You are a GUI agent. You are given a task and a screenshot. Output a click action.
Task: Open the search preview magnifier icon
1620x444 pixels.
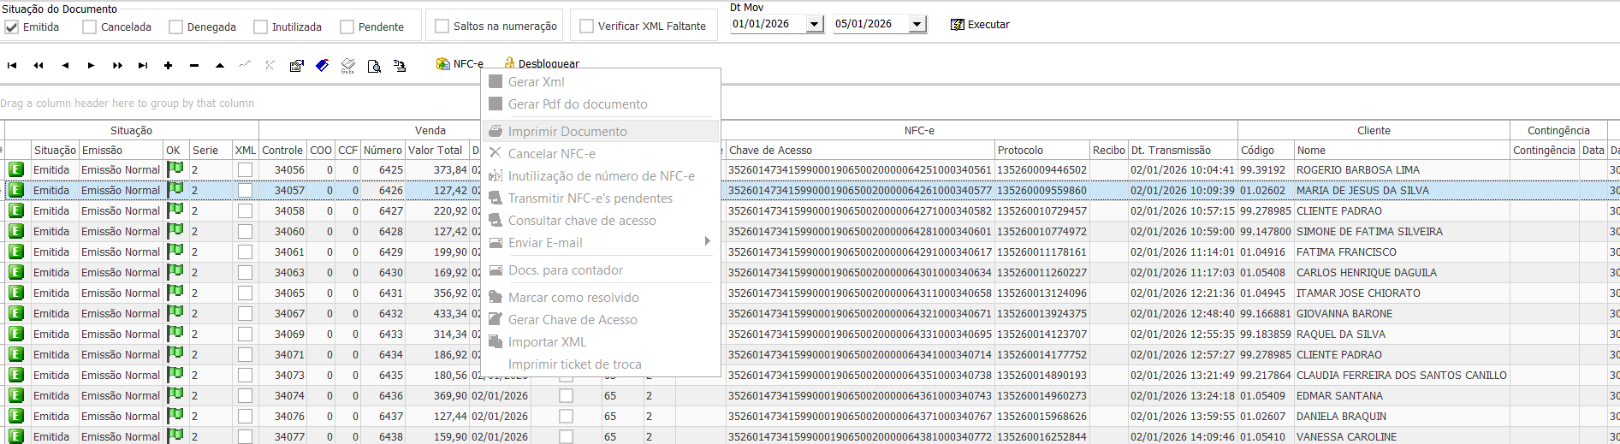click(374, 66)
